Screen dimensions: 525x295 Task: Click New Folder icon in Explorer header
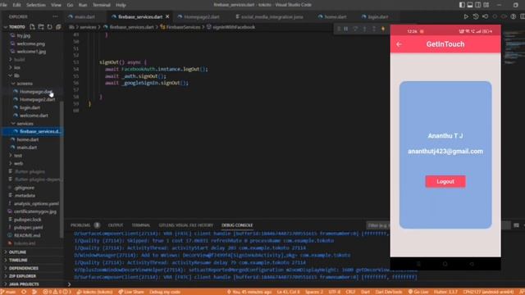click(41, 27)
